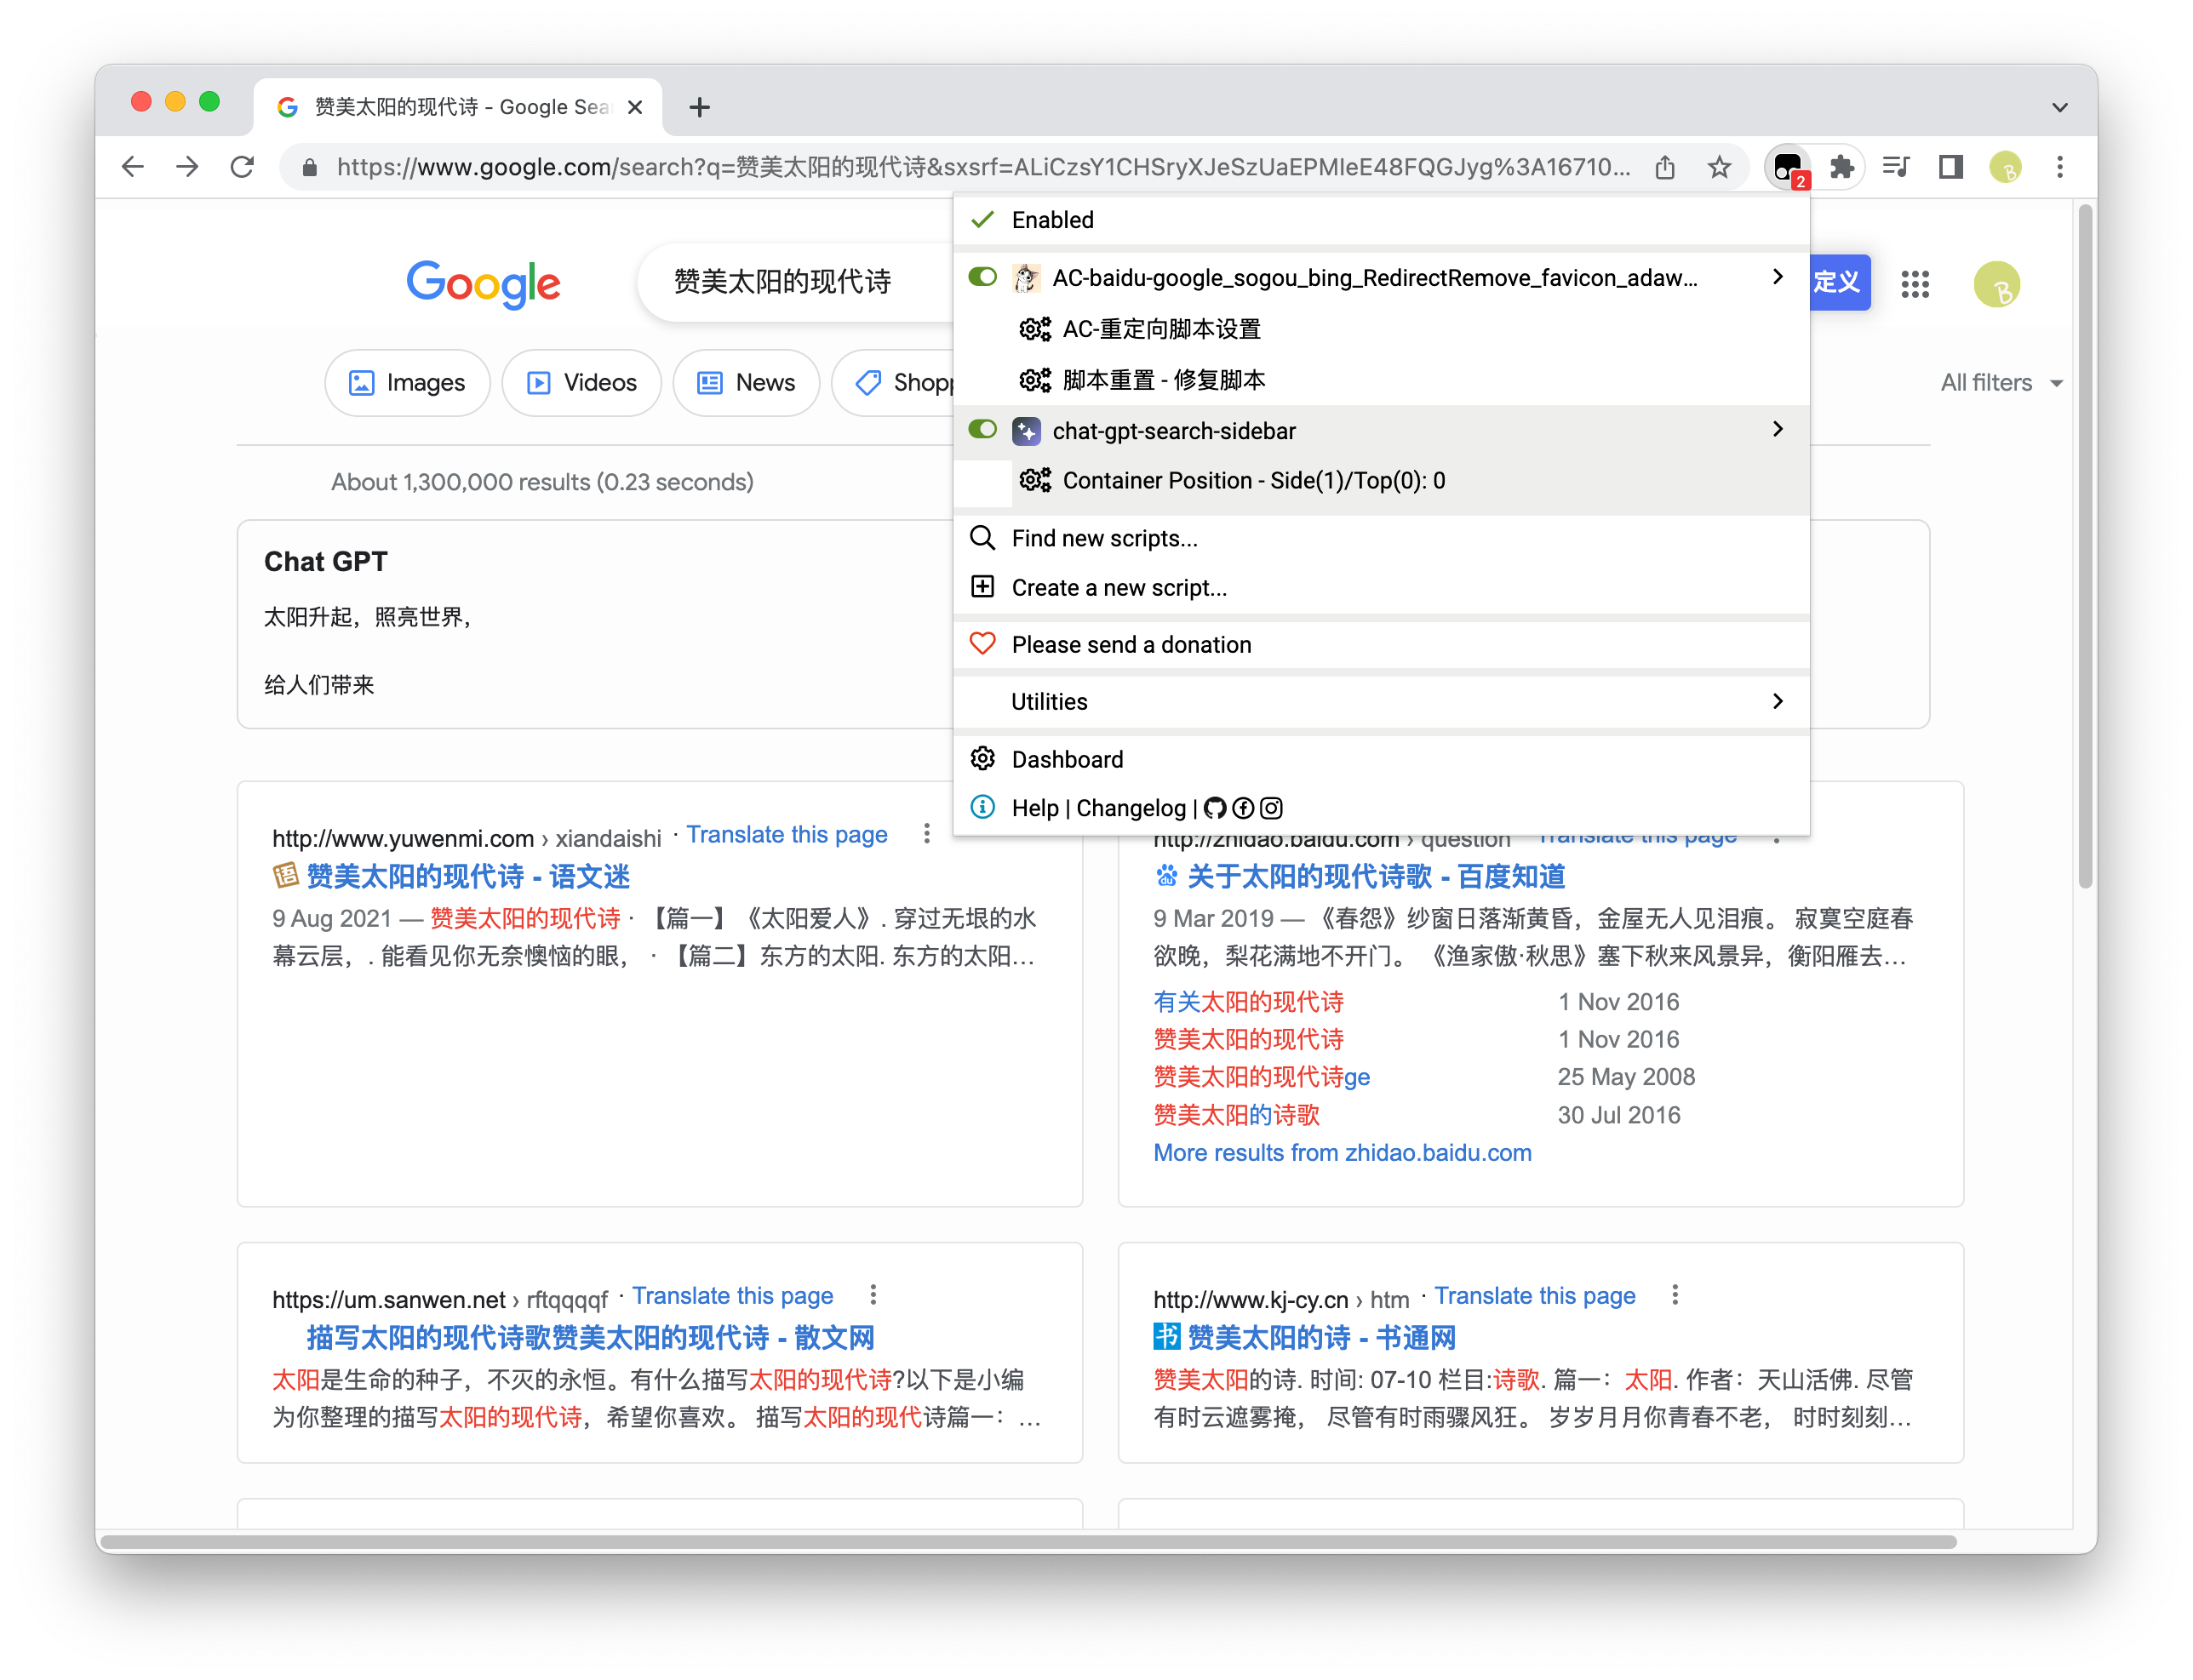The image size is (2193, 1680).
Task: Open Google apps grid icon
Action: [1914, 284]
